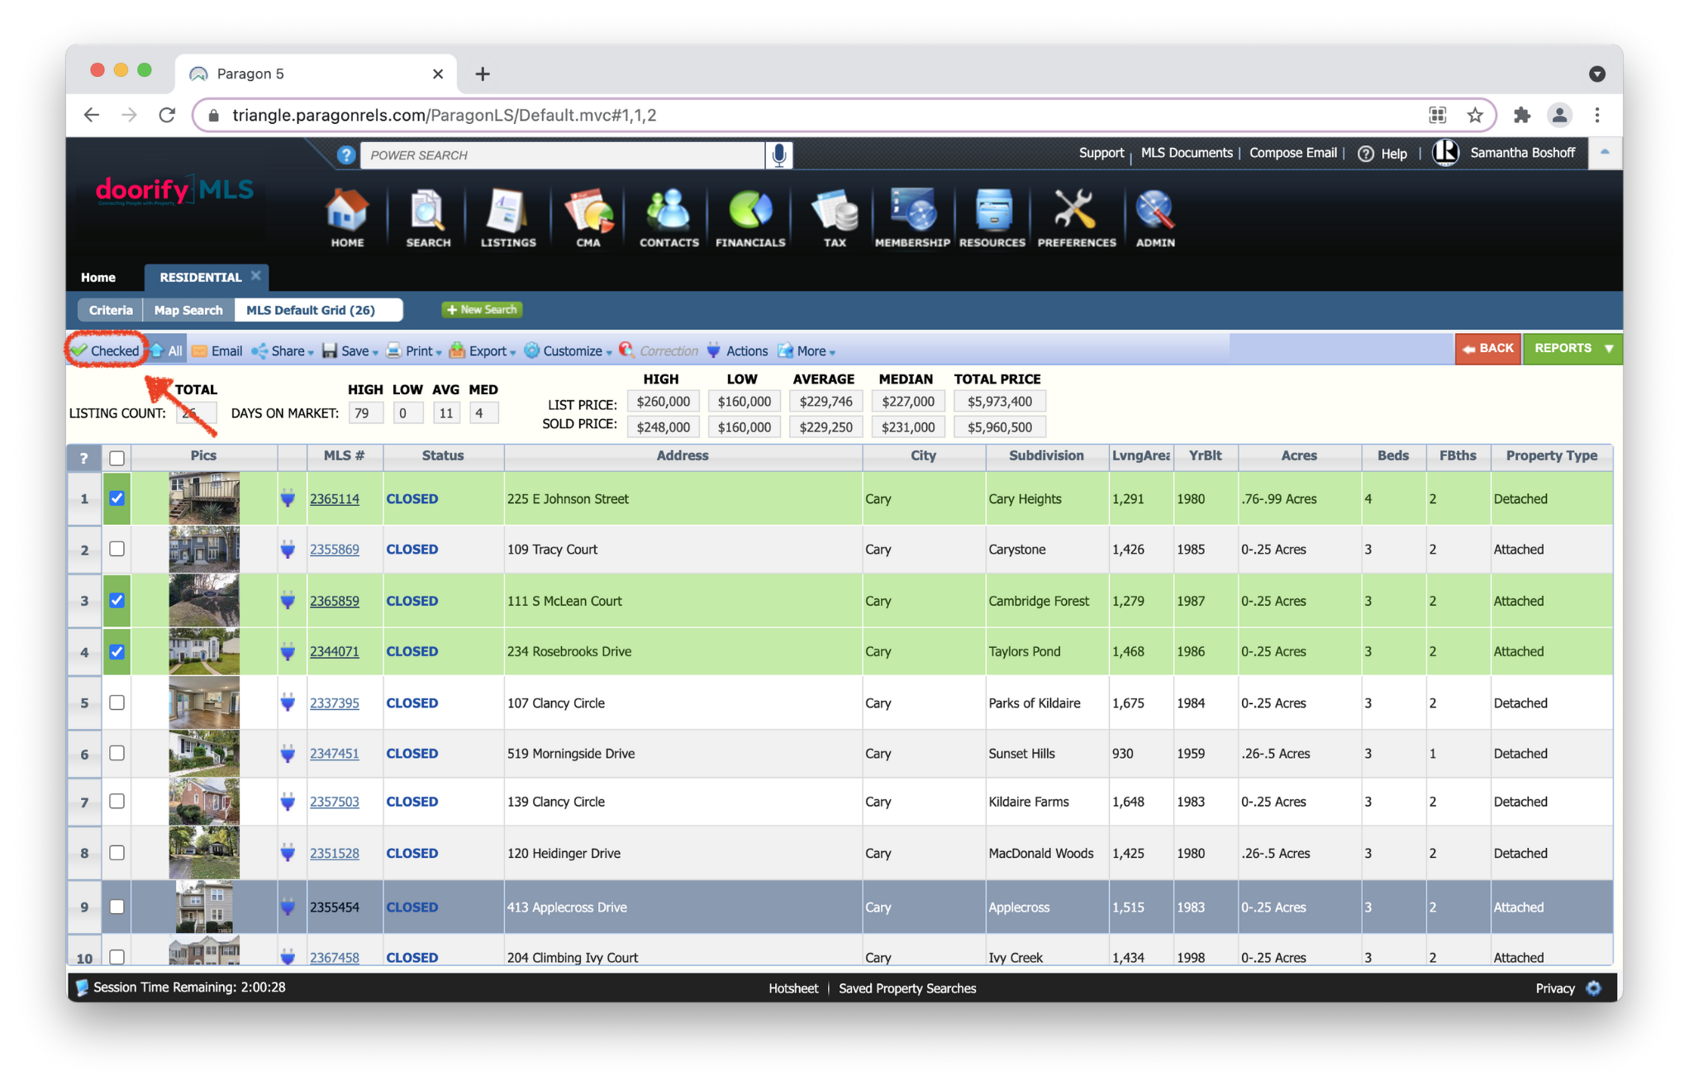Click the BACK button
This screenshot has width=1689, height=1090.
point(1488,348)
